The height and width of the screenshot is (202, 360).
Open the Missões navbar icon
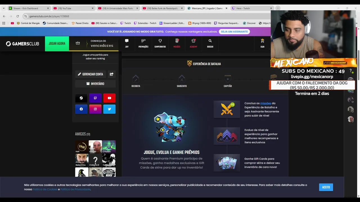177,43
